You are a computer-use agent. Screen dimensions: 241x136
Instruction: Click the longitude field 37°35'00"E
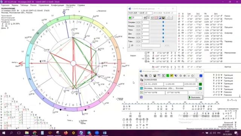[177, 93]
